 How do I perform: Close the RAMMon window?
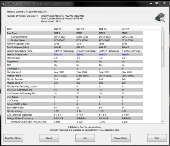[164, 3]
